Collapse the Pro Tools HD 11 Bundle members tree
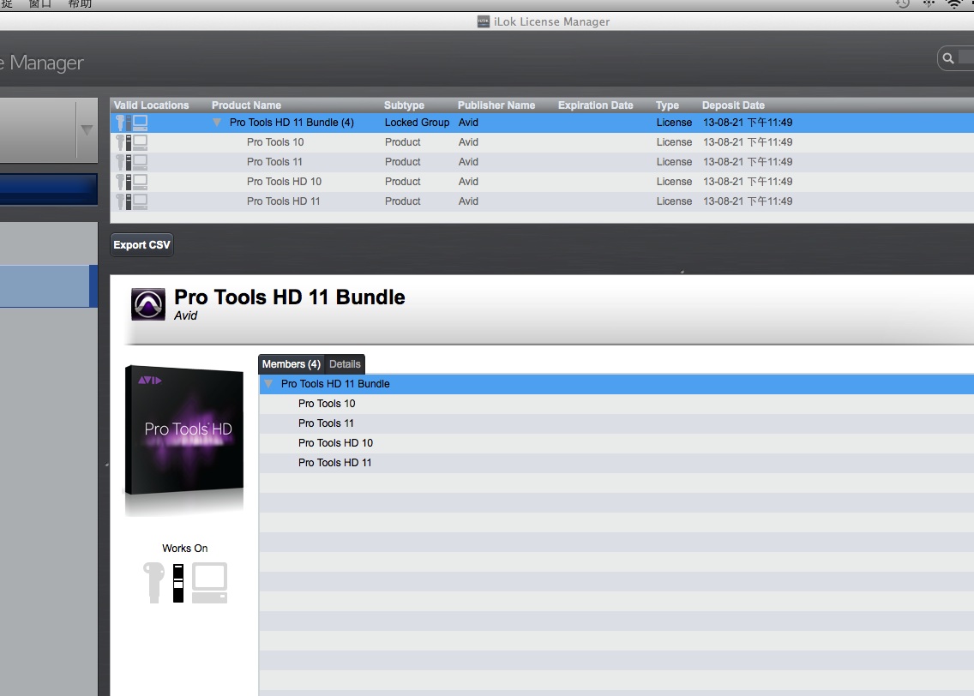The width and height of the screenshot is (974, 696). 268,384
